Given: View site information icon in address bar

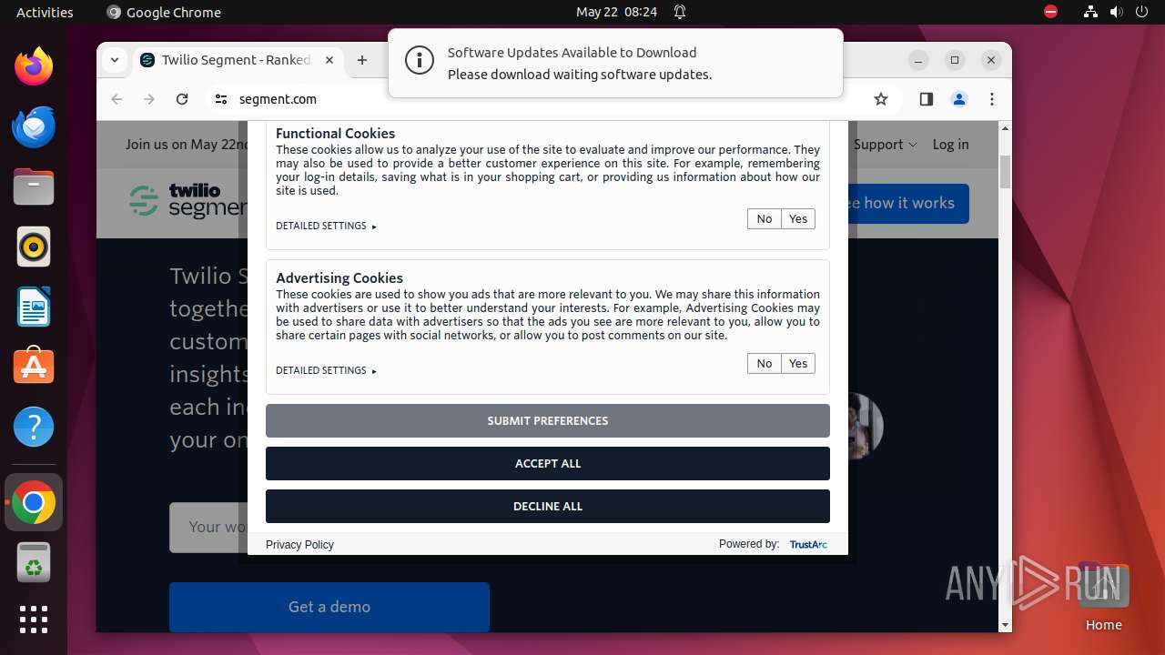Looking at the screenshot, I should coord(220,99).
